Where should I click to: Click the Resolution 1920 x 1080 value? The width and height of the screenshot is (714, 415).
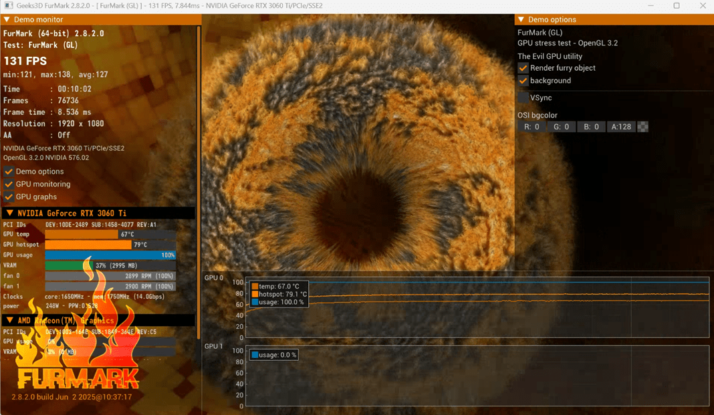(81, 124)
